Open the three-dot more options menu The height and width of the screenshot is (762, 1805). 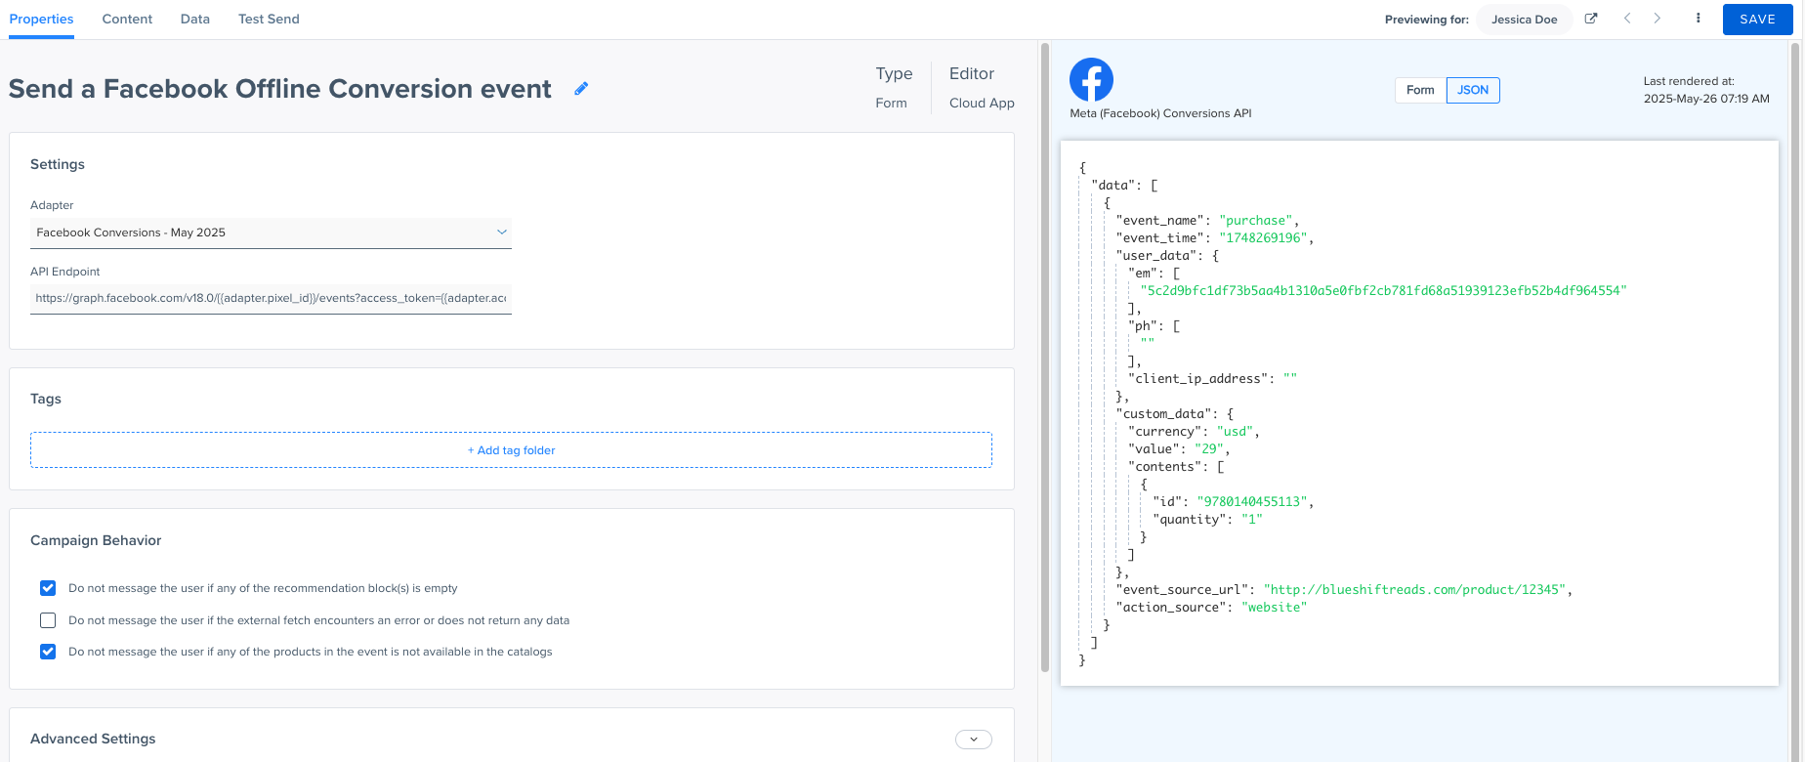point(1699,19)
